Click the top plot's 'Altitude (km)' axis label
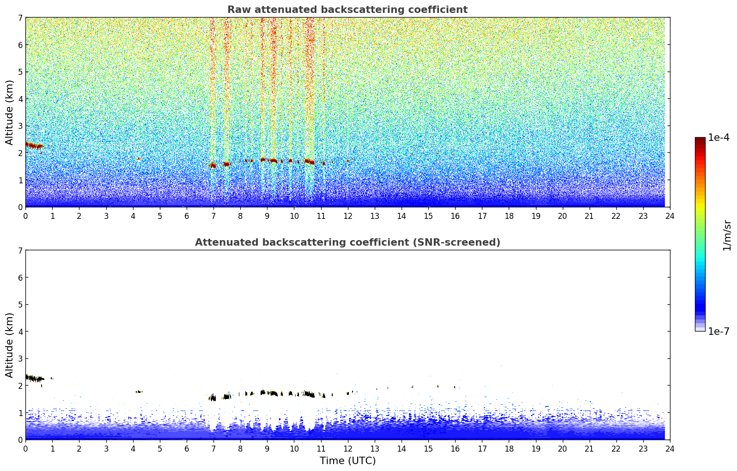 pyautogui.click(x=10, y=112)
